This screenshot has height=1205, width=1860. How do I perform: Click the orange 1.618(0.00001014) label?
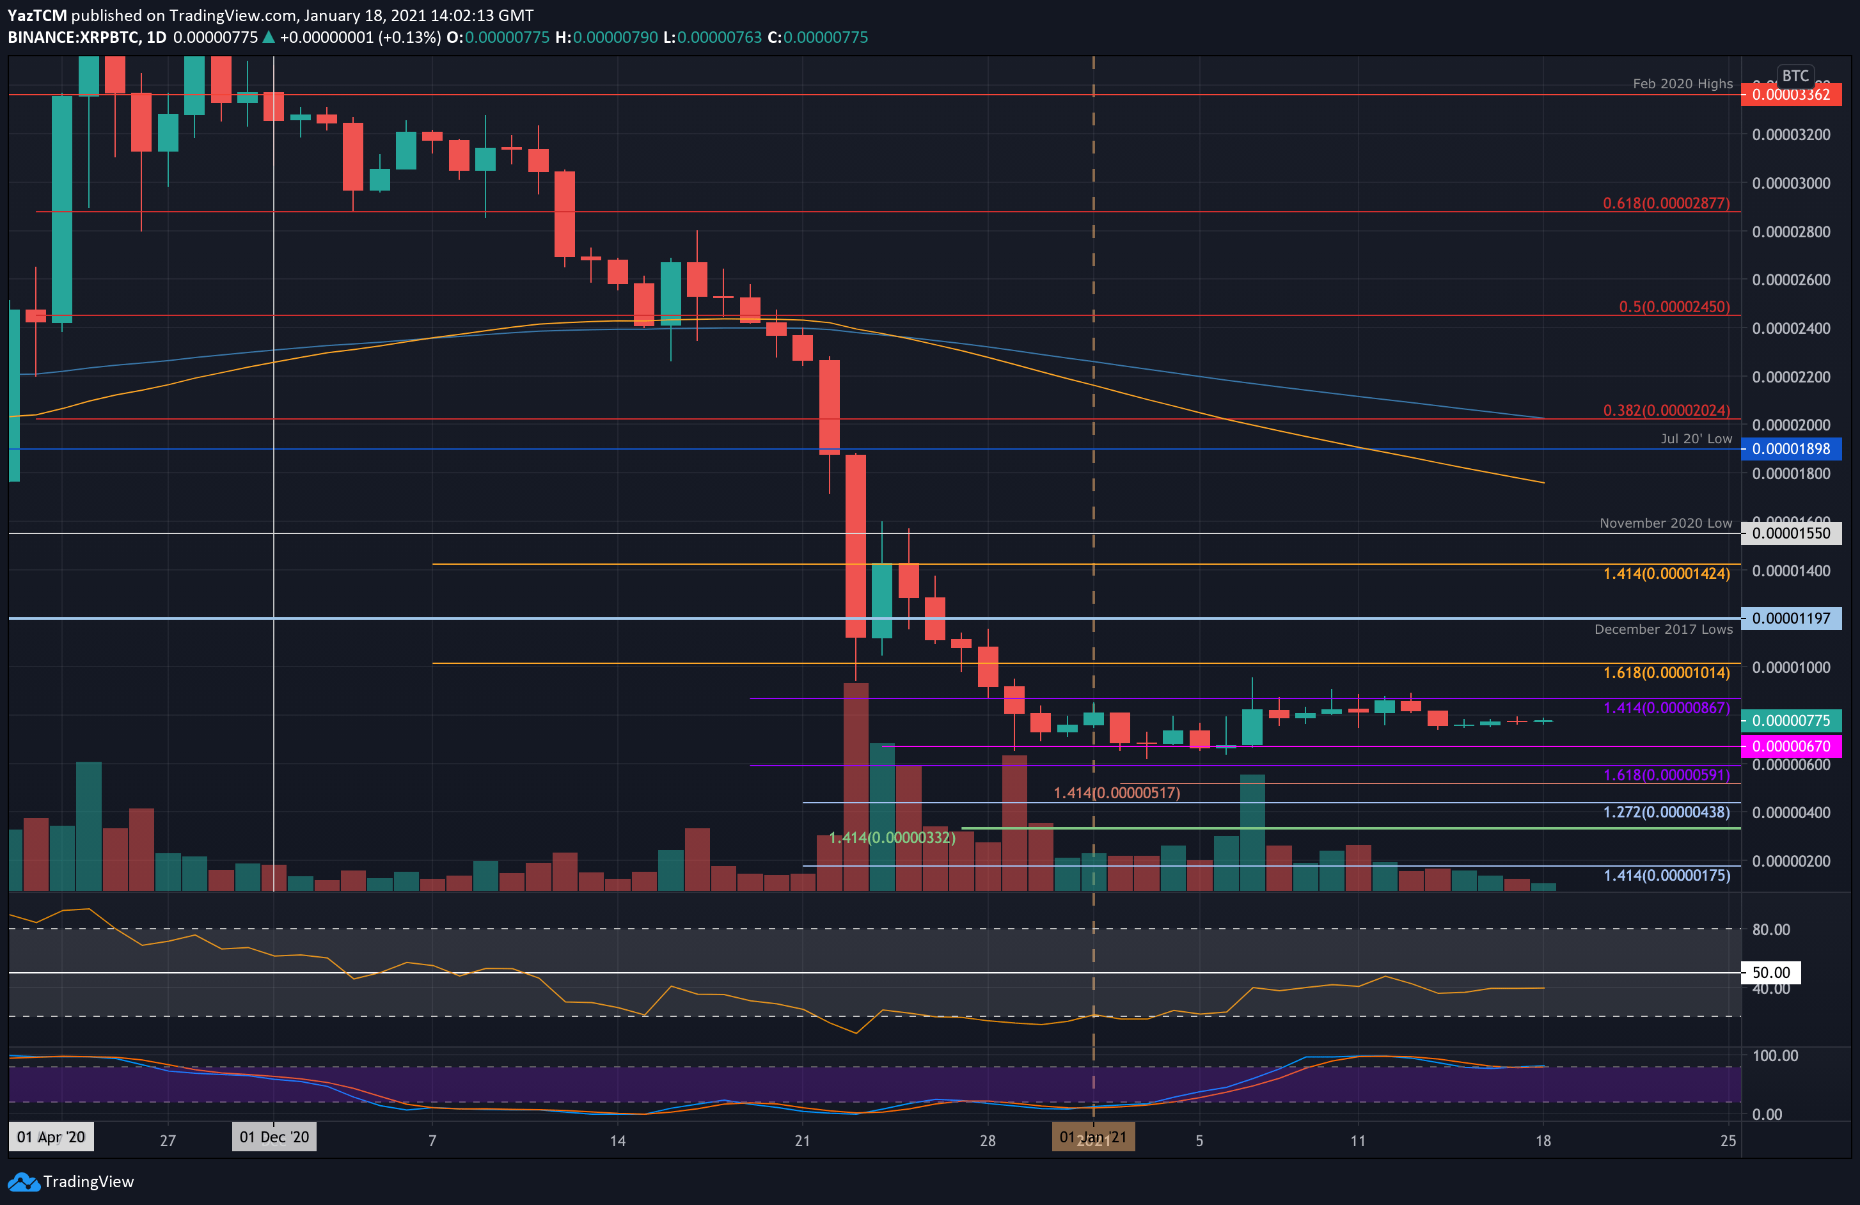(1666, 673)
